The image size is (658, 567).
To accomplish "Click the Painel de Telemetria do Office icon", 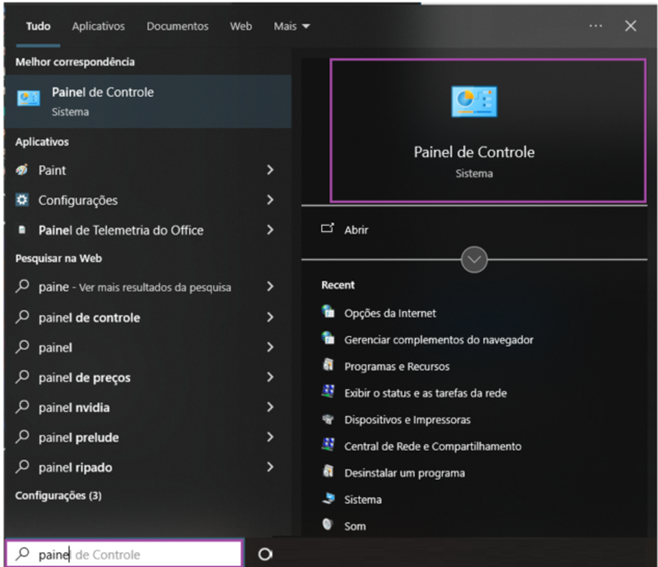I will point(22,230).
